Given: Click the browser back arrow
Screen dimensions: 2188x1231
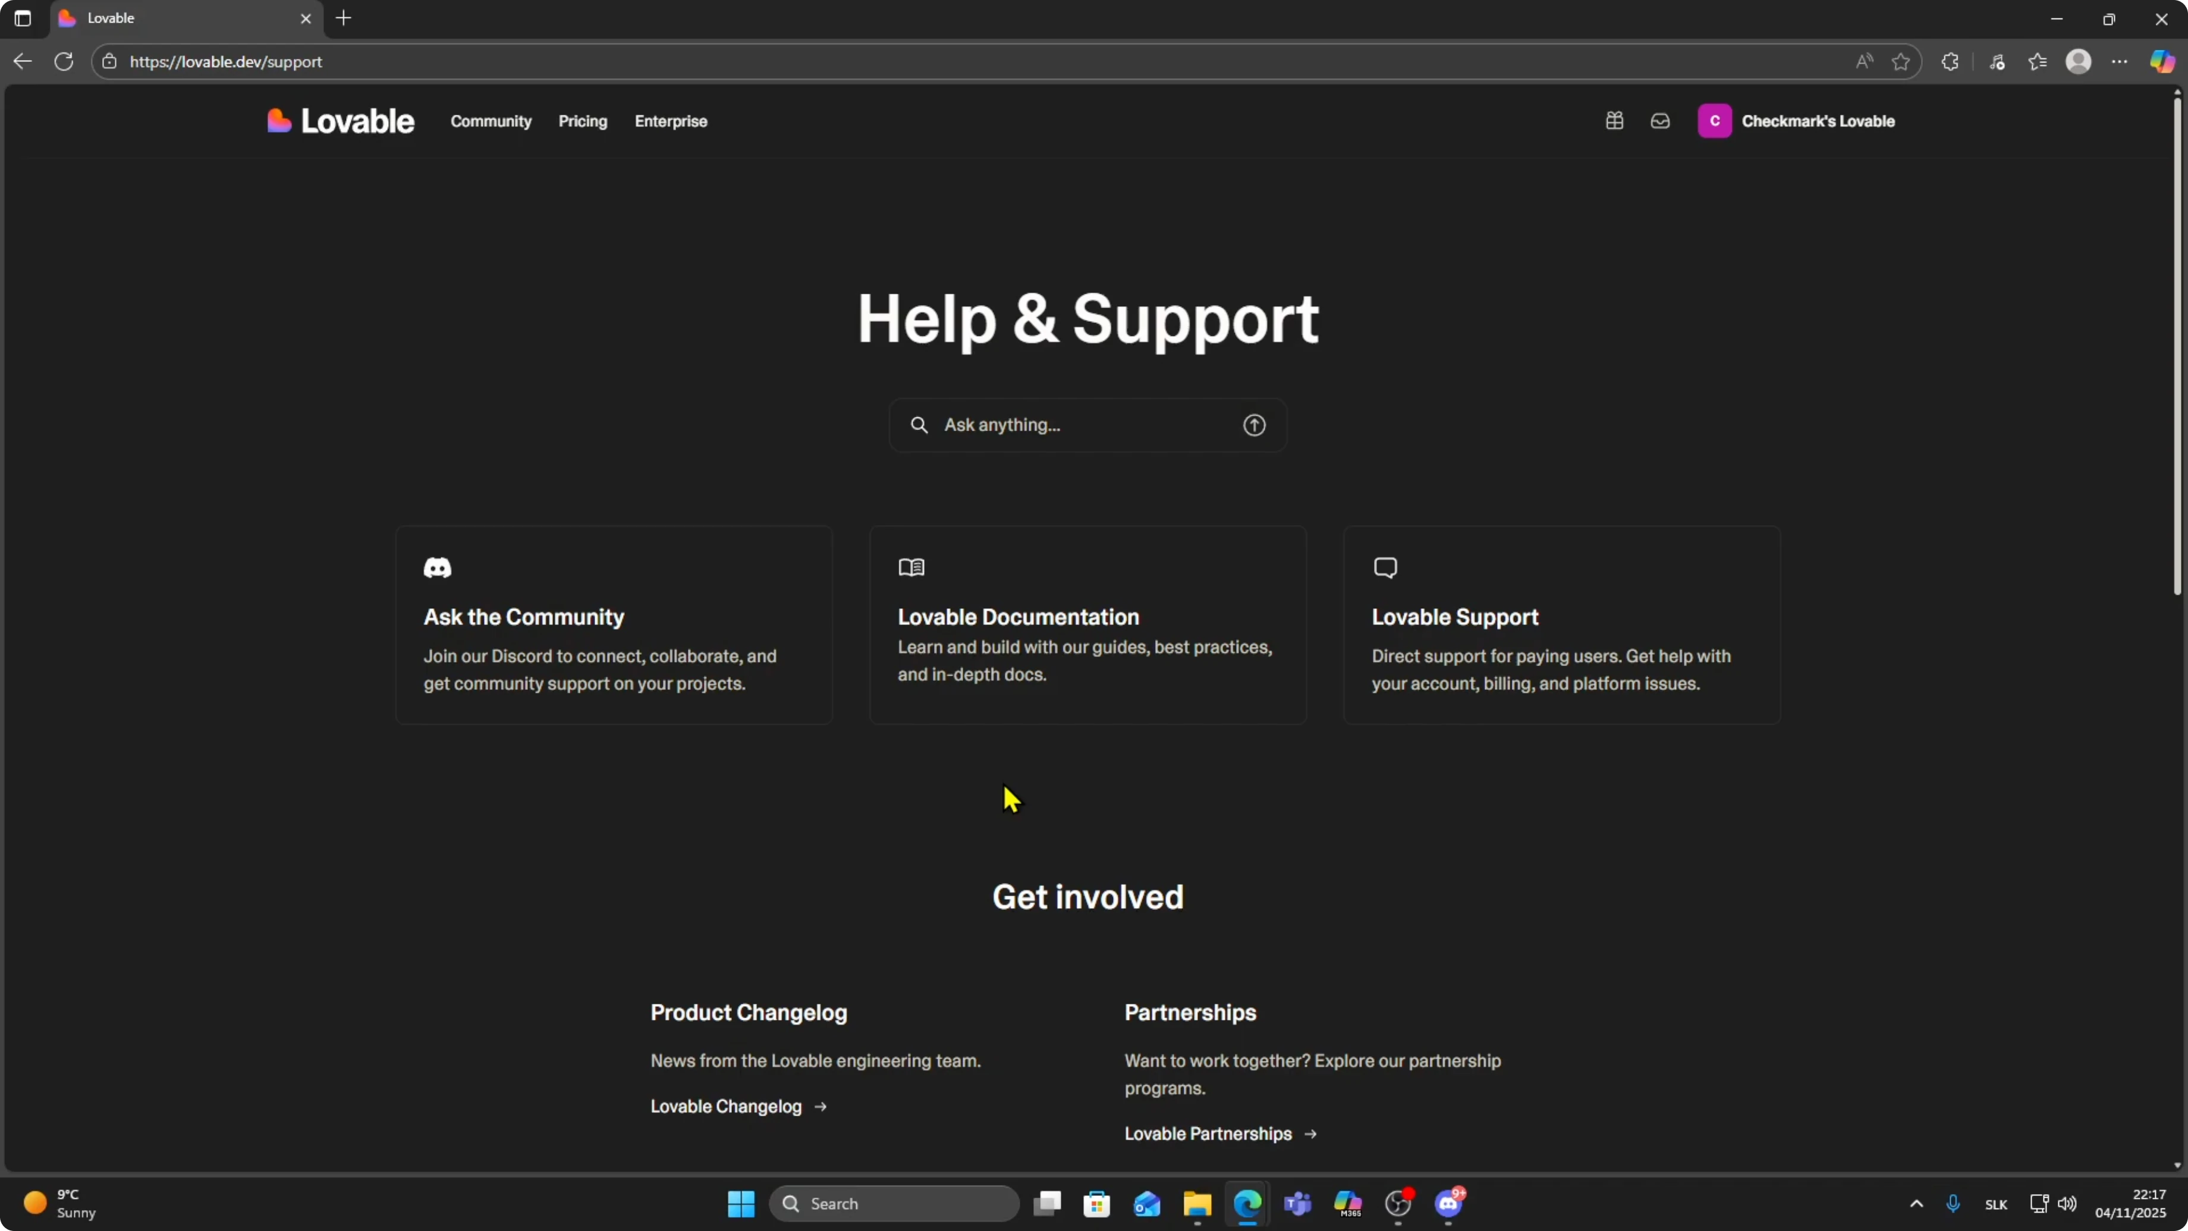Looking at the screenshot, I should [23, 61].
